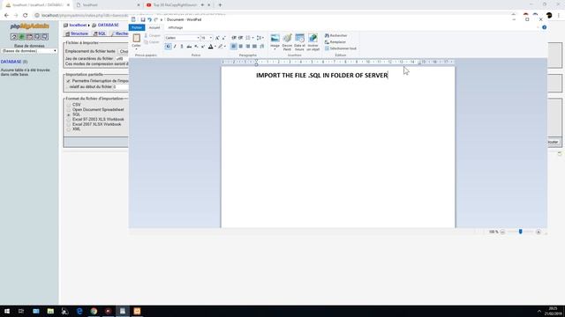Select Excel 97-2003 XLS Workbook format
This screenshot has height=317, width=565.
pyautogui.click(x=69, y=120)
